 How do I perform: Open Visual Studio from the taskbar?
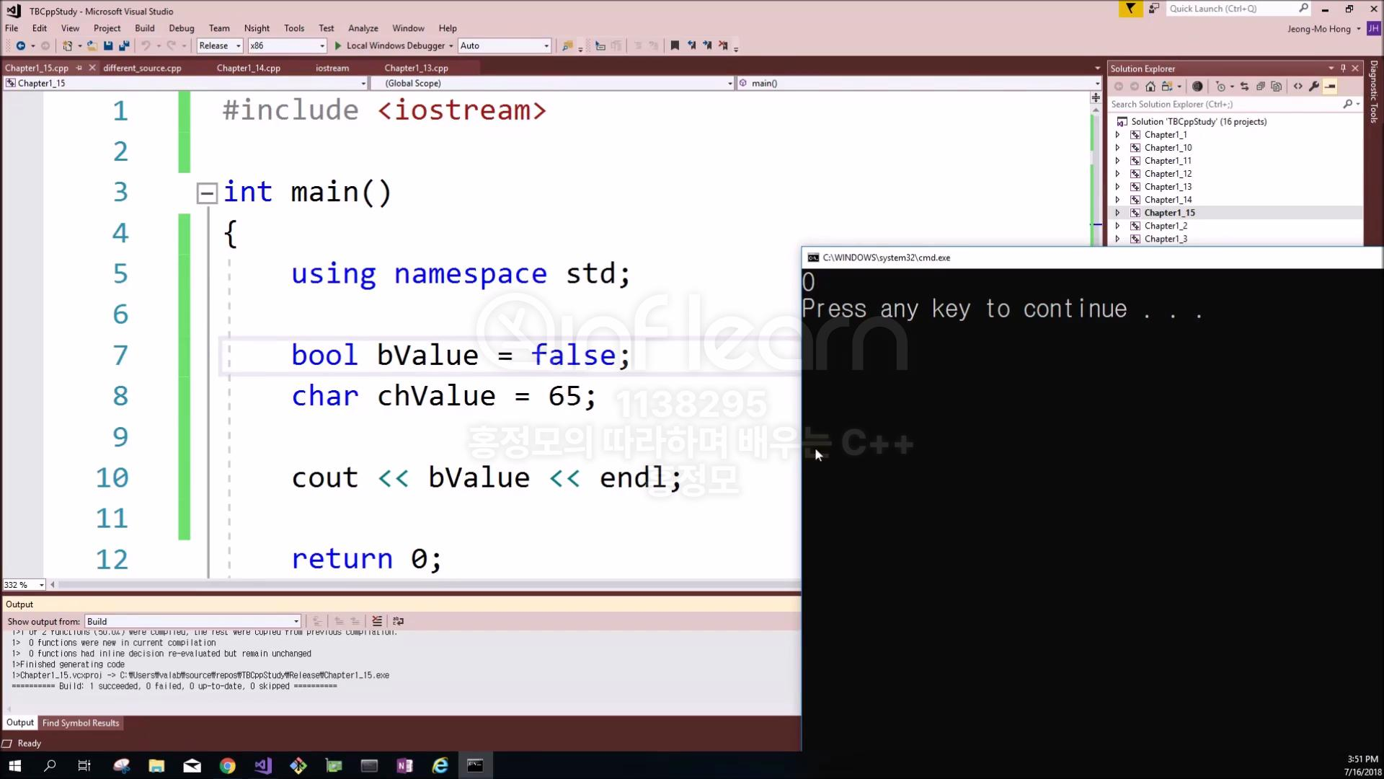tap(263, 765)
